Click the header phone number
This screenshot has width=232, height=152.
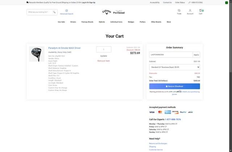[x=195, y=3]
